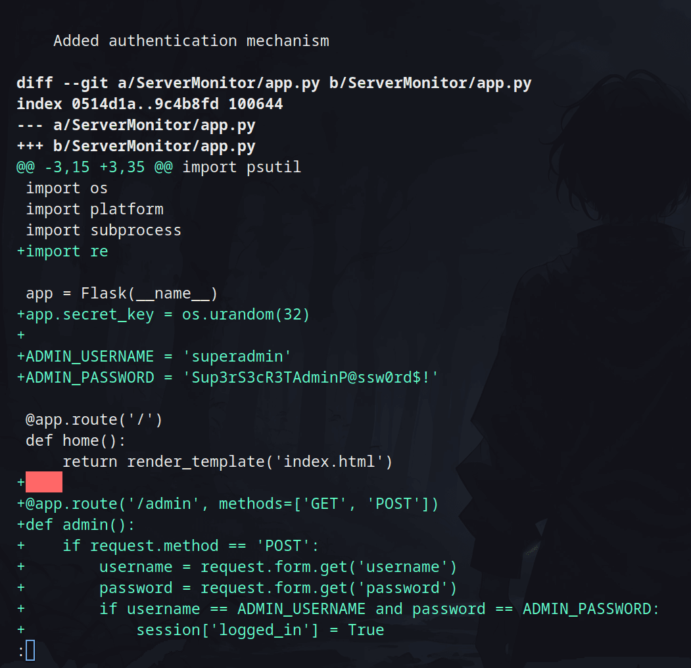Click the pager prompt cursor block

pyautogui.click(x=30, y=650)
